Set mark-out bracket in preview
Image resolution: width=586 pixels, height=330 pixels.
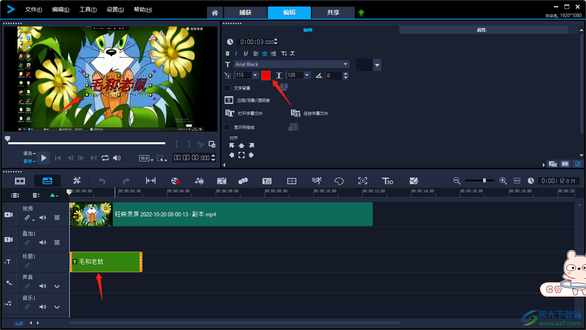(x=188, y=144)
